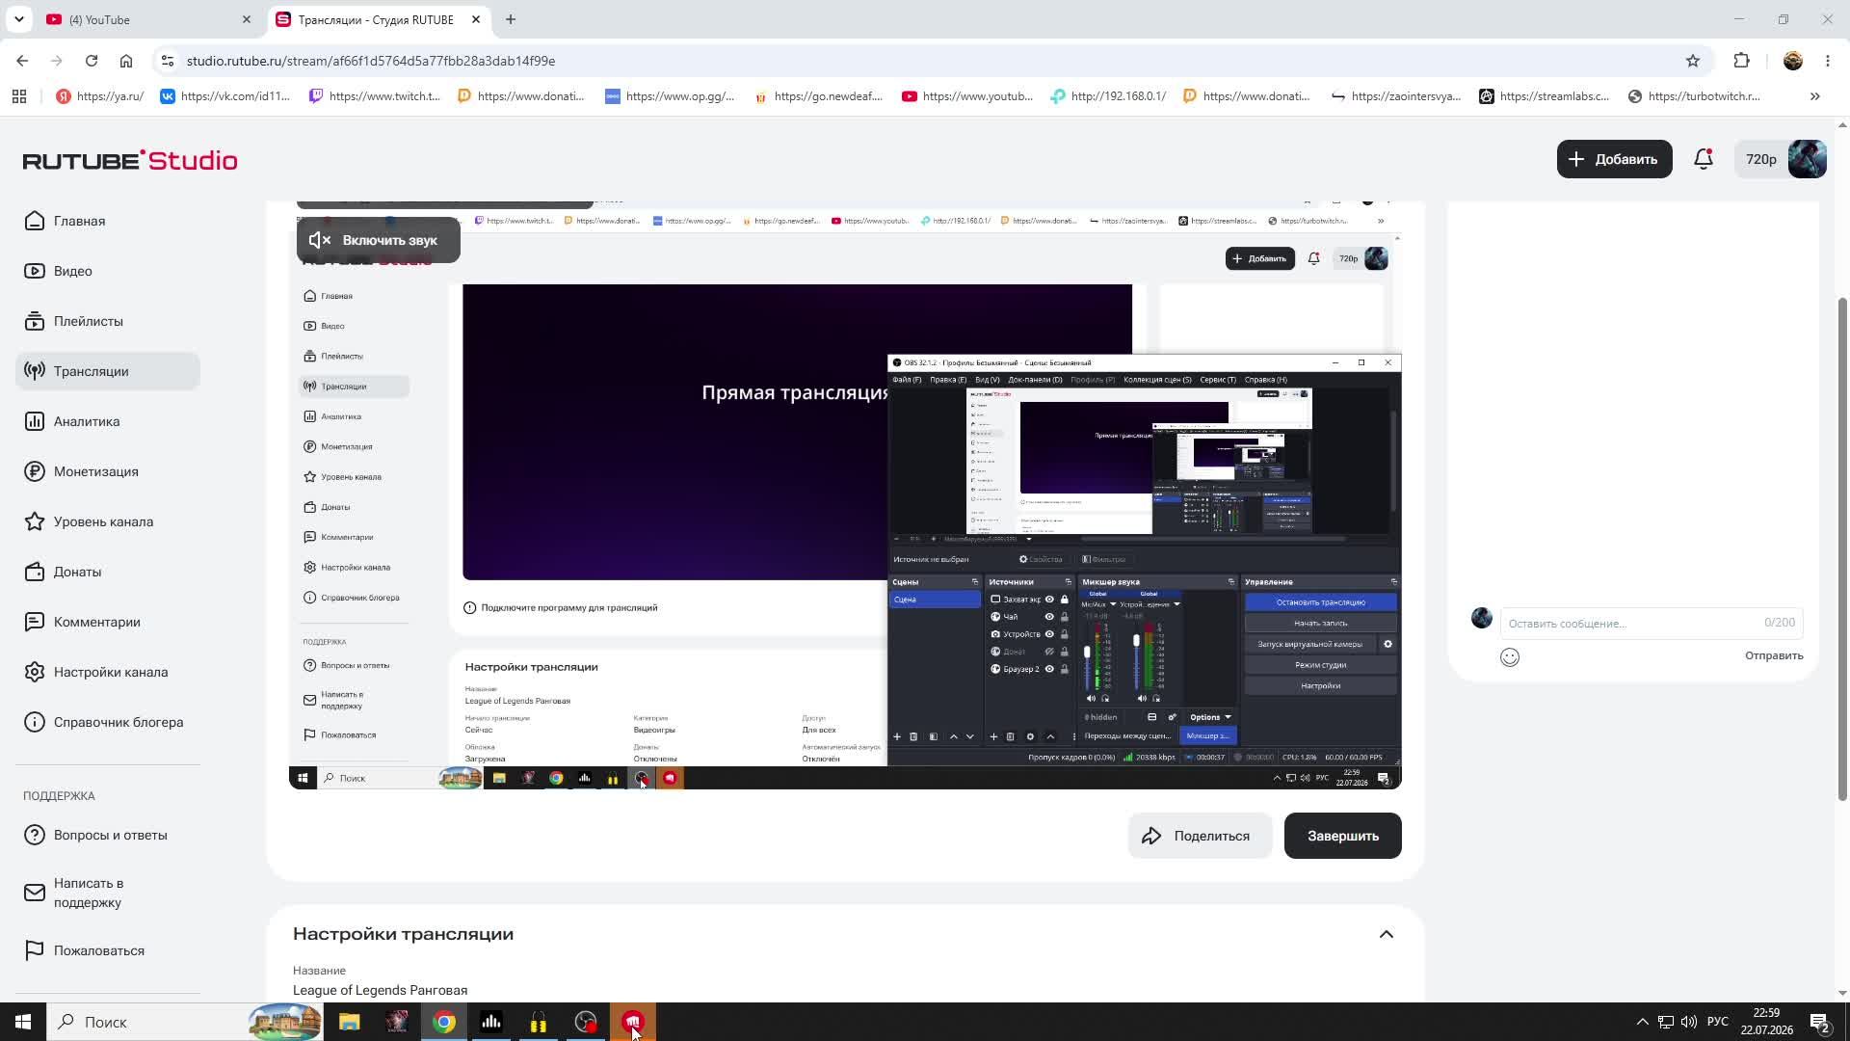Click the live stream preview player
Viewport: 1850px width, 1041px height.
(845, 496)
